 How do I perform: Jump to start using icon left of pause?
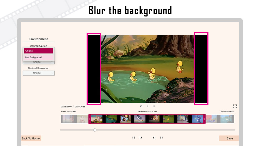click(141, 106)
